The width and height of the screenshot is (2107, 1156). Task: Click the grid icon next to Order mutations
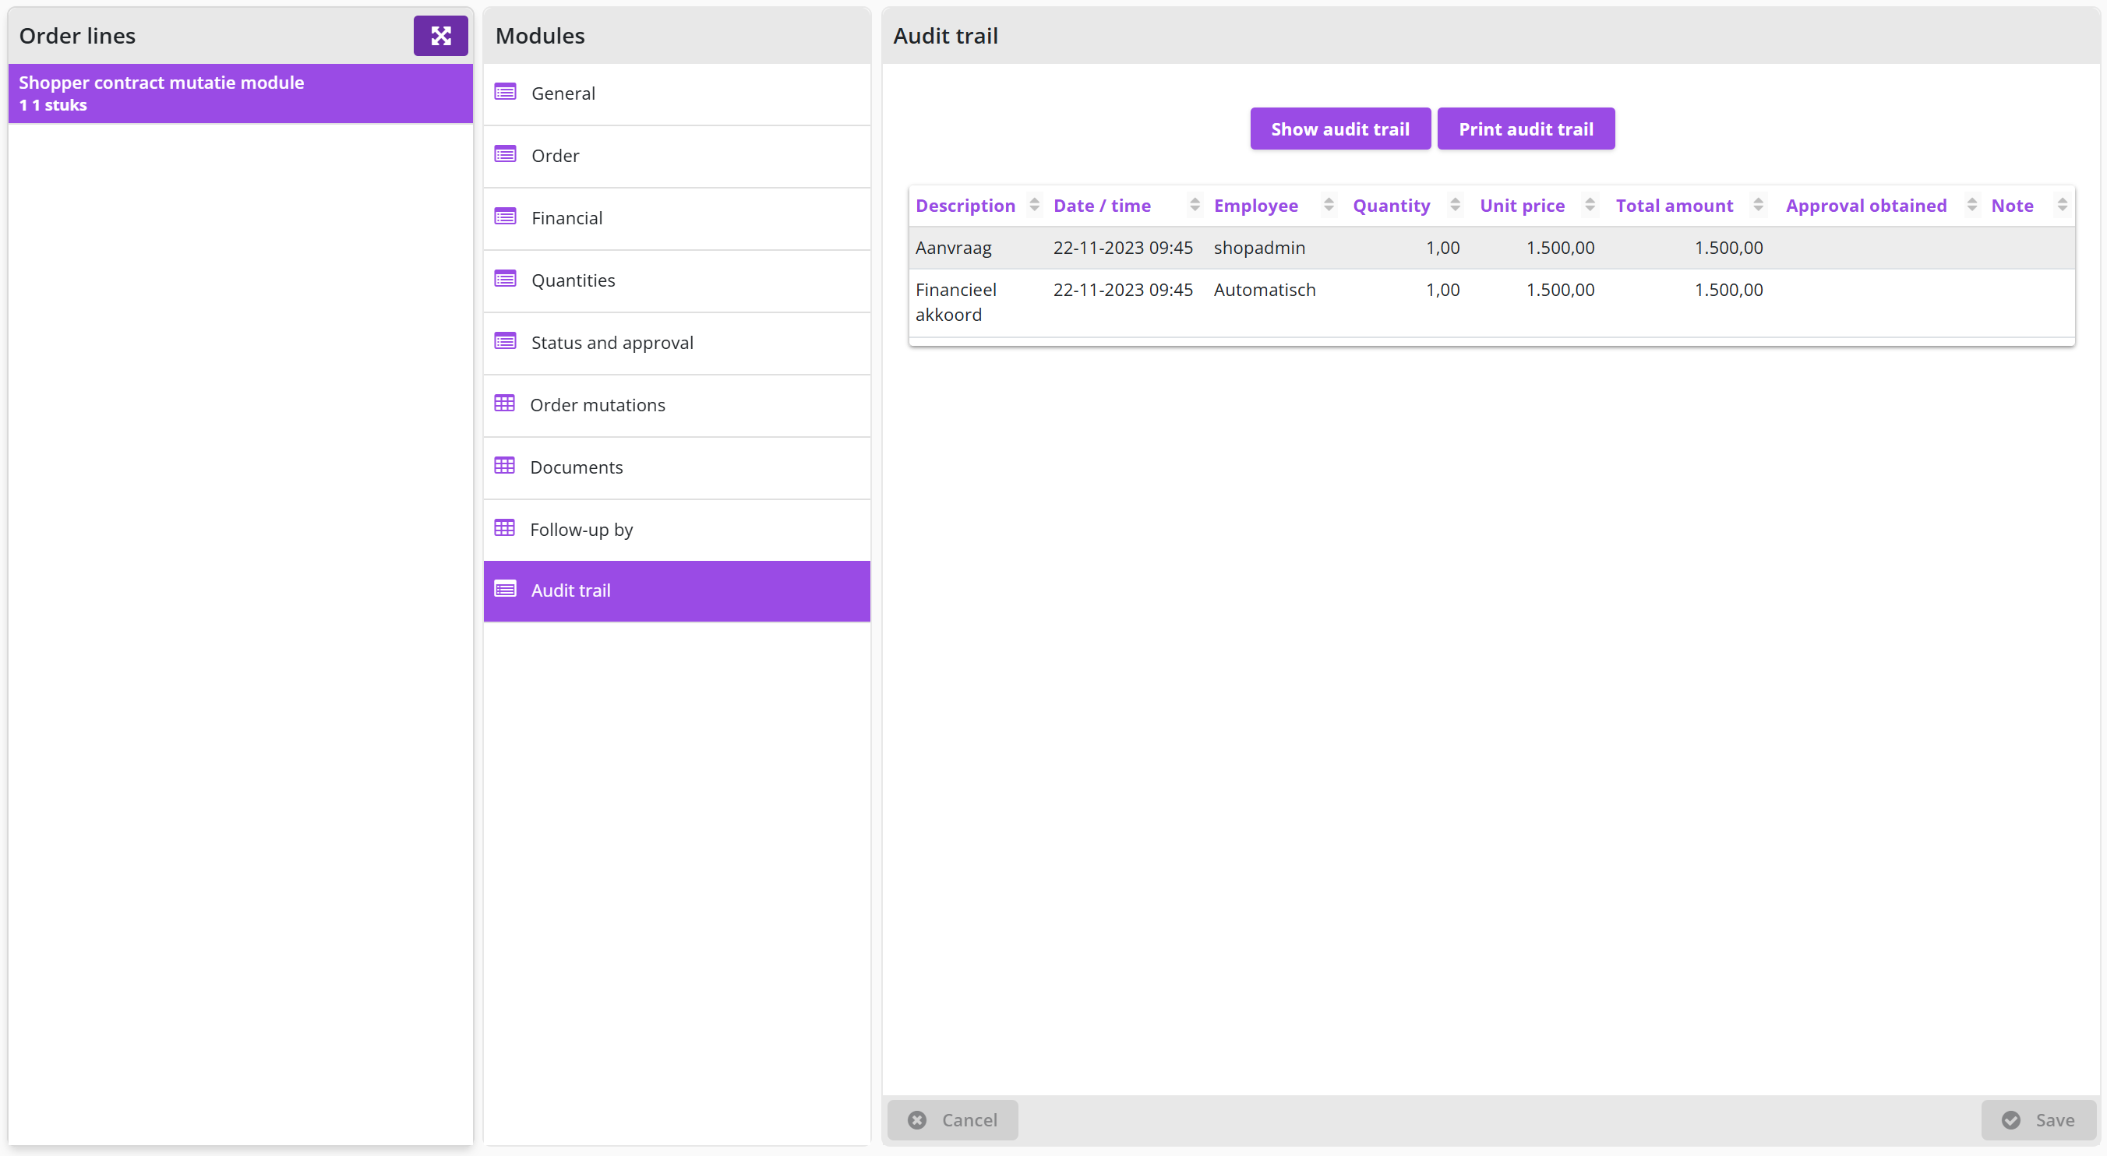point(504,403)
